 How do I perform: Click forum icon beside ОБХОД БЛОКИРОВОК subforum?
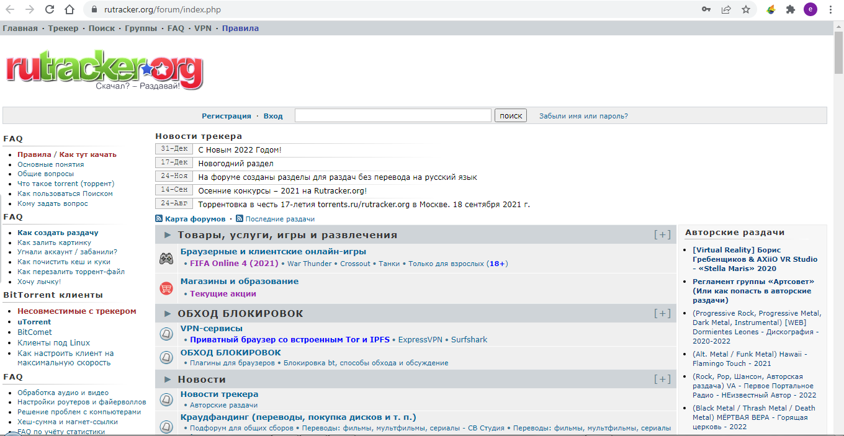pyautogui.click(x=166, y=357)
